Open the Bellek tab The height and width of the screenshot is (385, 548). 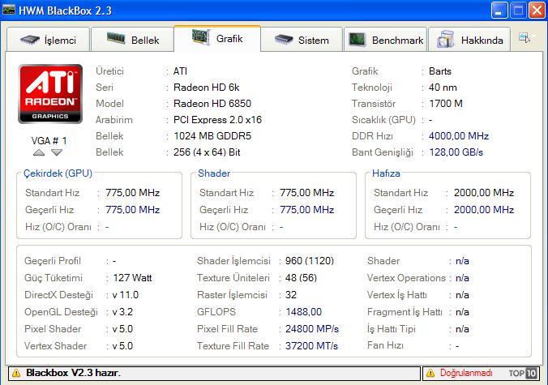pyautogui.click(x=138, y=40)
